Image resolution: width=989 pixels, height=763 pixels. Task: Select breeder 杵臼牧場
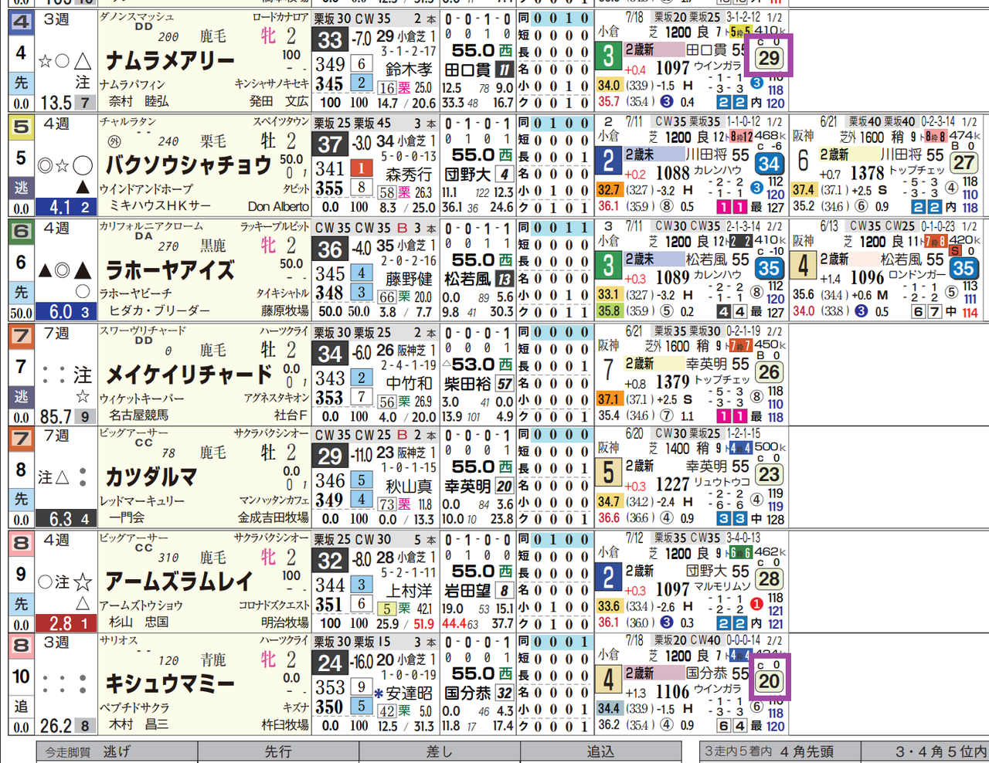point(285,725)
